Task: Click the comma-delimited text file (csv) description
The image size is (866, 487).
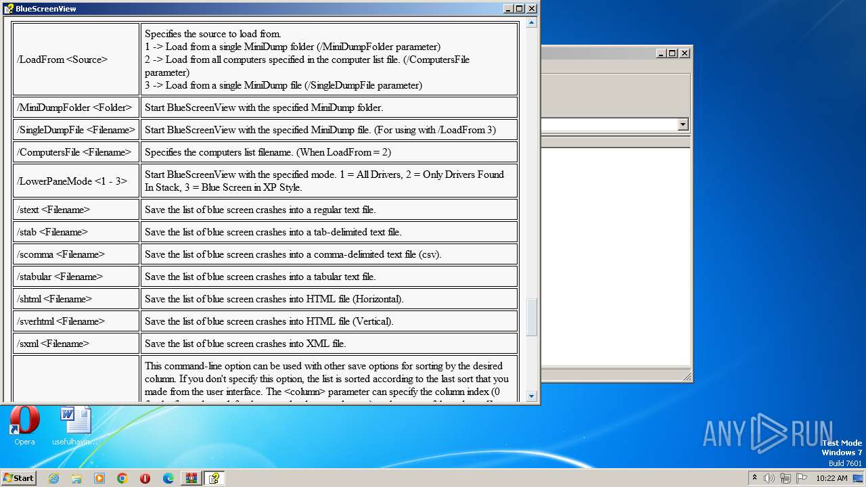Action: pyautogui.click(x=293, y=254)
